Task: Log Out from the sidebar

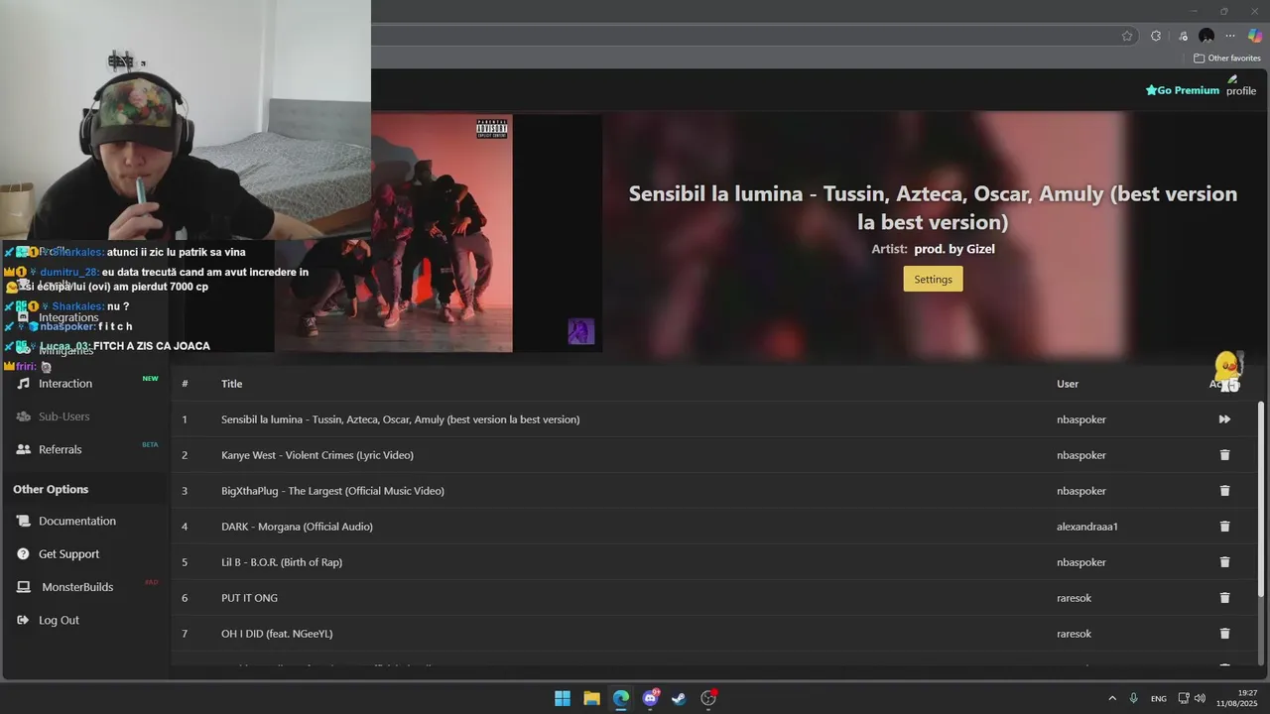Action: [x=59, y=620]
